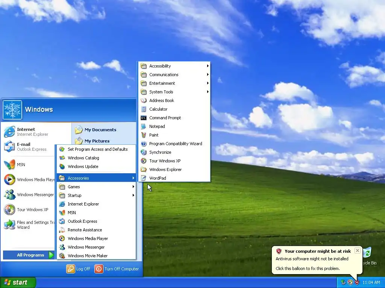
Task: Open the WordPad icon
Action: click(x=144, y=178)
